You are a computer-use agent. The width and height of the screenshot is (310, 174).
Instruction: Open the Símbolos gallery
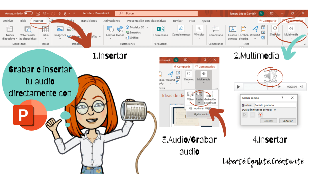[x=275, y=31]
